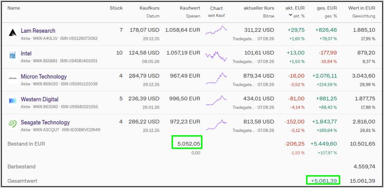Open the Micron Technology sparkline chart
This screenshot has width=384, height=188.
coord(216,78)
